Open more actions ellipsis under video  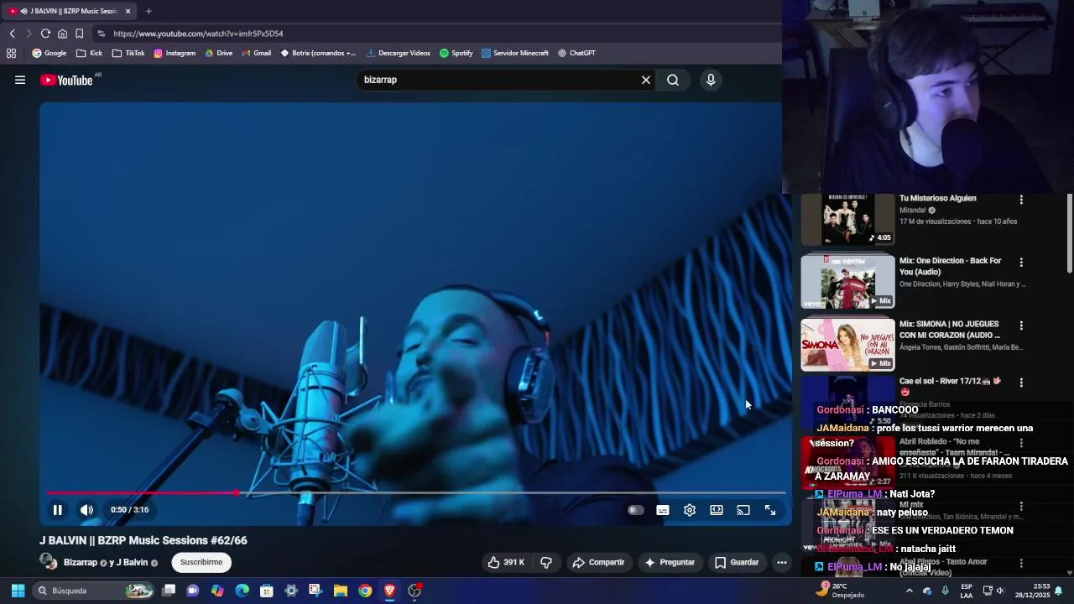pyautogui.click(x=781, y=562)
